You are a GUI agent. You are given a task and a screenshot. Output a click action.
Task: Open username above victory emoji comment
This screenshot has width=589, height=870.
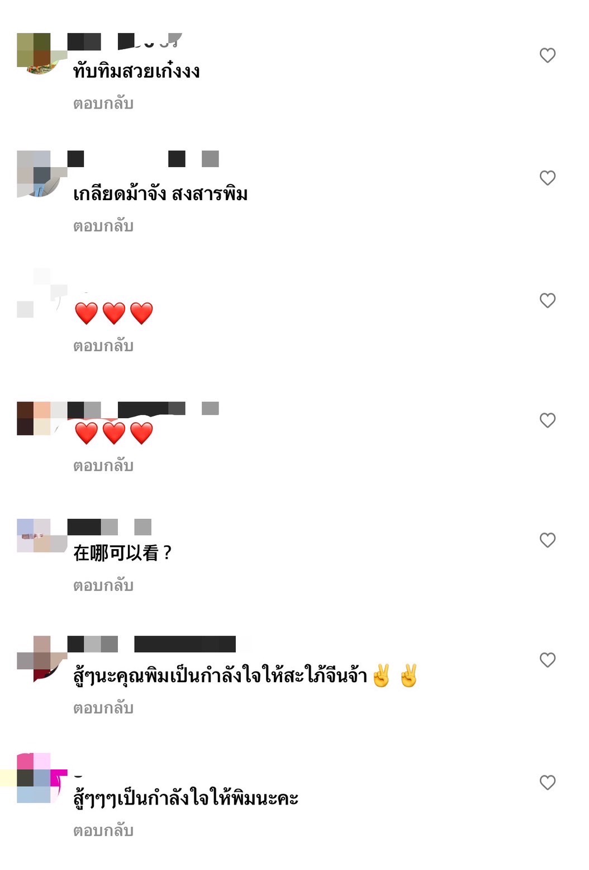click(x=151, y=644)
